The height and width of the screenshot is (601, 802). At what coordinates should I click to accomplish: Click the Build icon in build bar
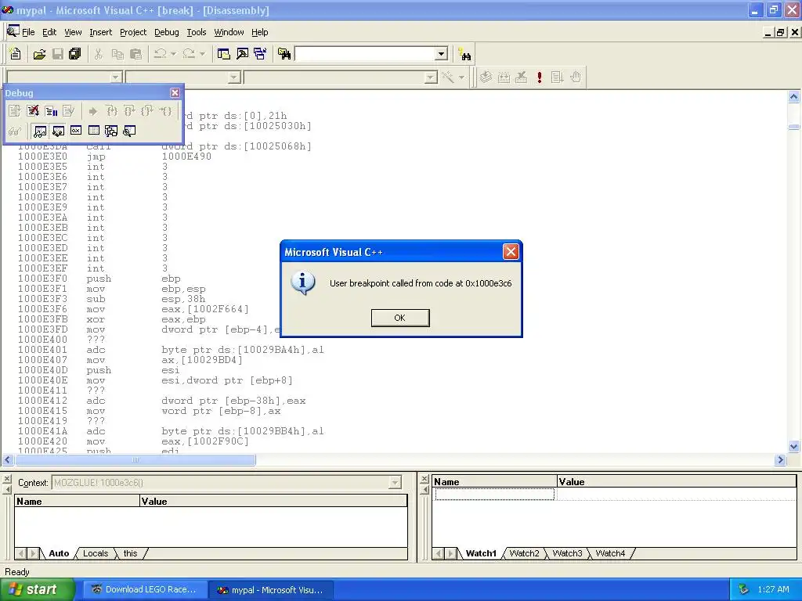pyautogui.click(x=504, y=77)
